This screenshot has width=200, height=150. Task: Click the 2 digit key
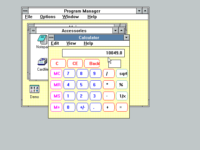click(82, 96)
